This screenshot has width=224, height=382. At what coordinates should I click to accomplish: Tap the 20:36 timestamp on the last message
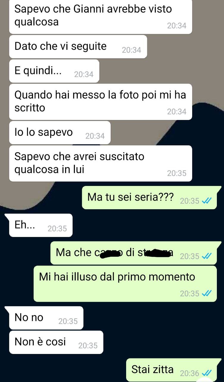[x=189, y=373]
